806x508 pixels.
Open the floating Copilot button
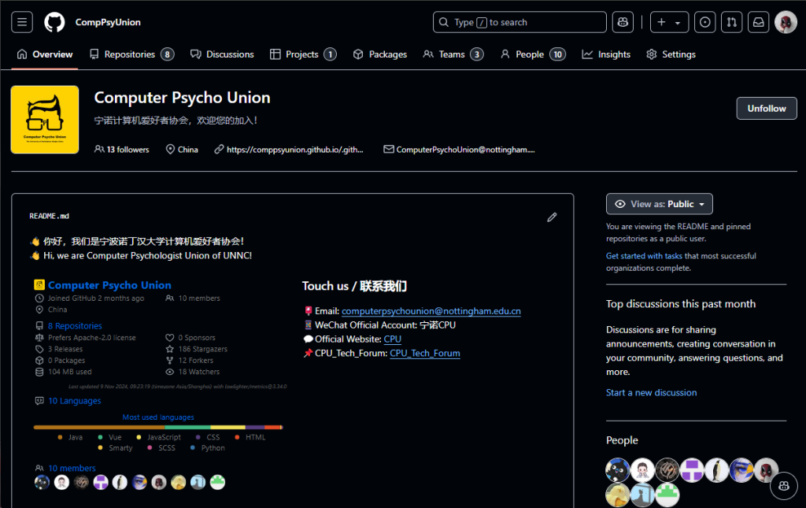click(784, 485)
